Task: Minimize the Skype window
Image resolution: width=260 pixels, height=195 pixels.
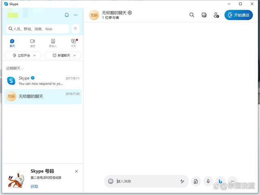Action: (229, 4)
